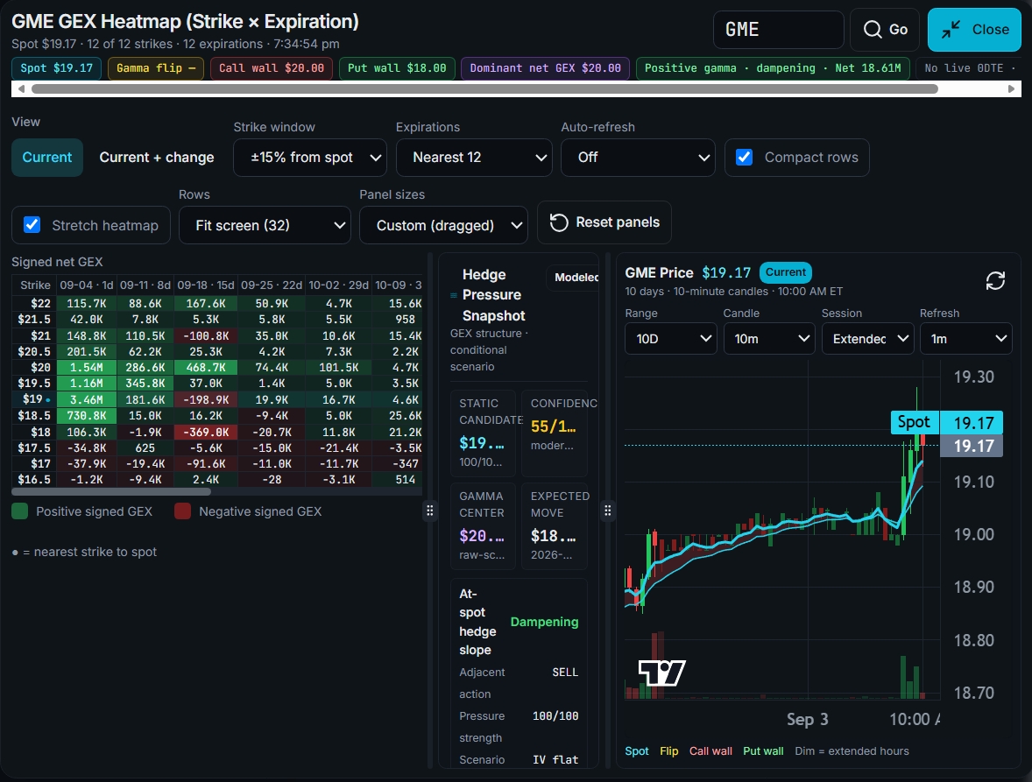
Task: Click the Gamma flip chip
Action: [x=156, y=68]
